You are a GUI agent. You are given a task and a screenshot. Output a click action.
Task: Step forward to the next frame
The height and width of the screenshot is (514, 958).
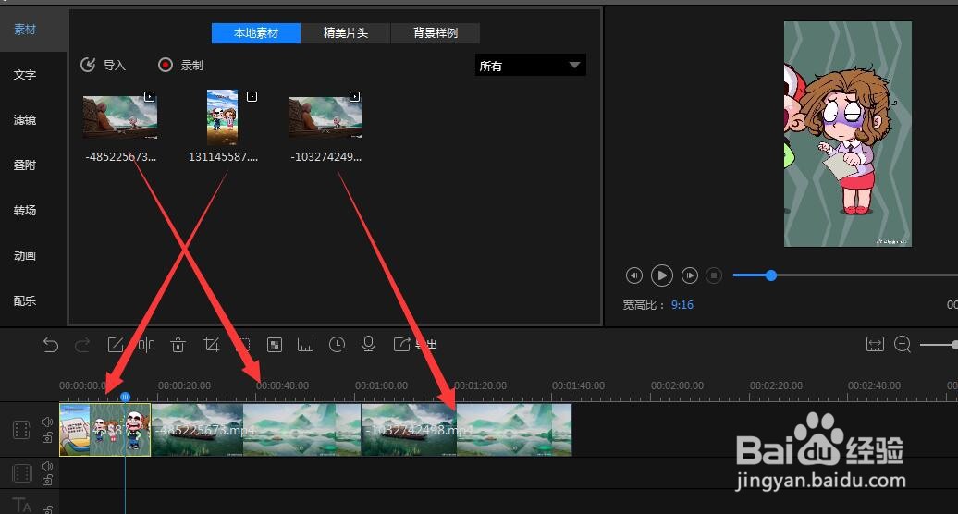pos(690,275)
